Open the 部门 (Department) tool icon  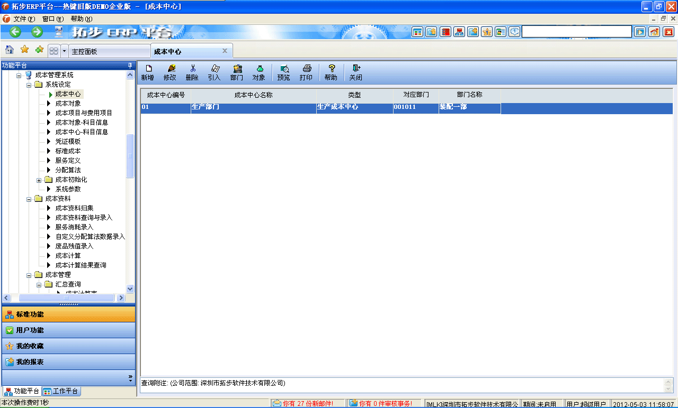pos(237,72)
